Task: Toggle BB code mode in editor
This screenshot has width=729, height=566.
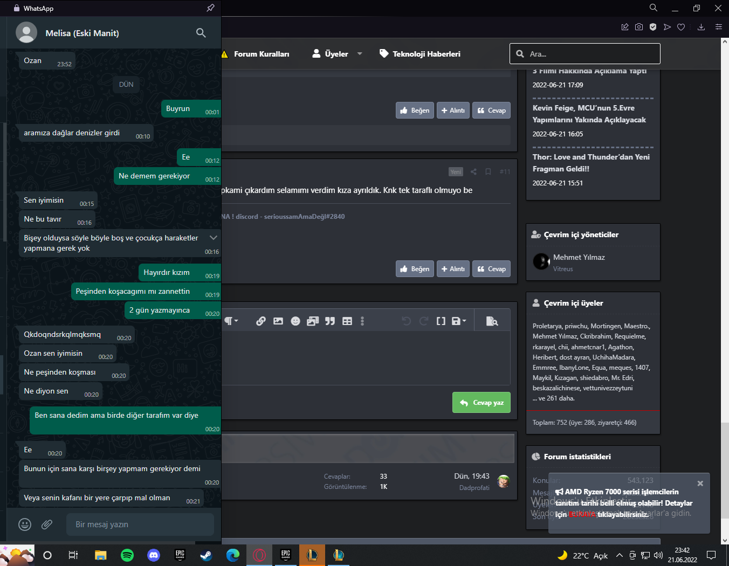Action: coord(441,321)
